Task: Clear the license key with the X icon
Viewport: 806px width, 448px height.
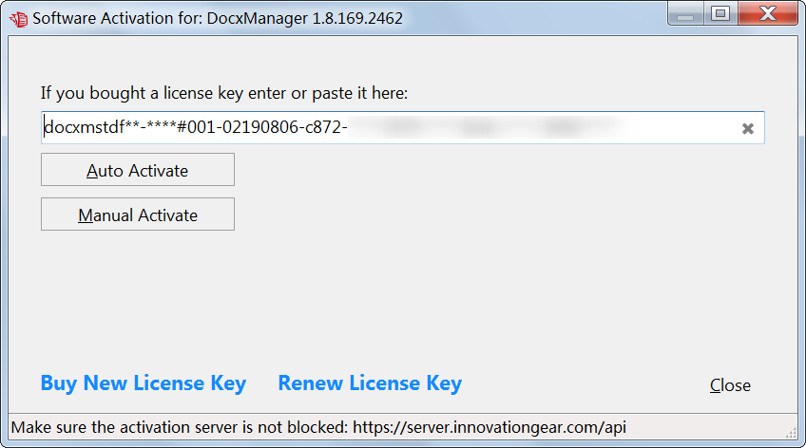Action: [x=748, y=128]
